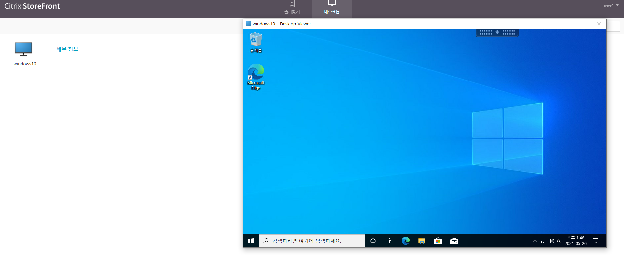This screenshot has width=624, height=258.
Task: Open the windows10 desktop icon in StoreFront
Action: pyautogui.click(x=23, y=49)
